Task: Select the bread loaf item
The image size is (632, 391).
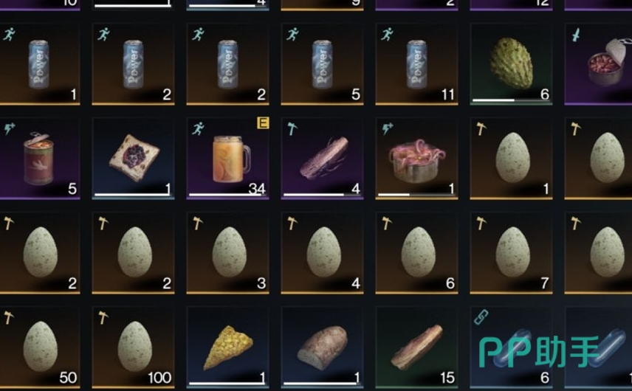Action: pyautogui.click(x=323, y=347)
